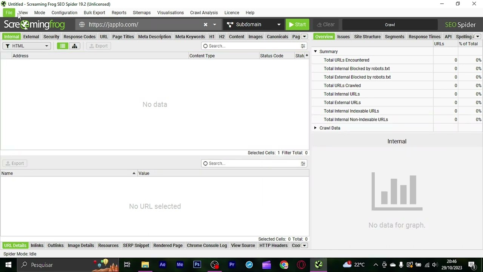Viewport: 483px width, 272px height.
Task: Open Google Chrome from taskbar
Action: 284,265
